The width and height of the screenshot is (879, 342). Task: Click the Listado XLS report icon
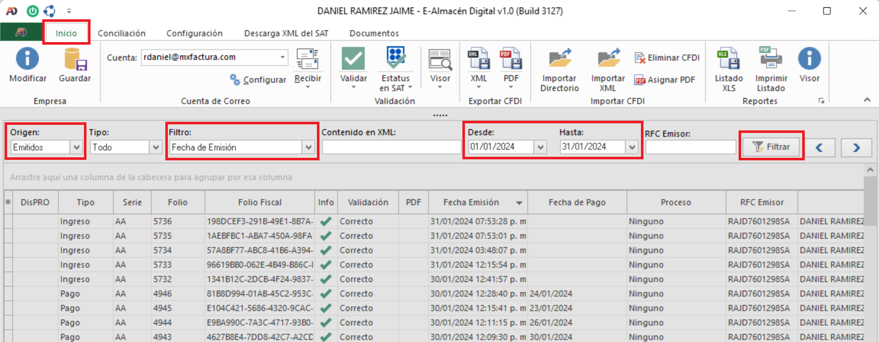(x=728, y=59)
